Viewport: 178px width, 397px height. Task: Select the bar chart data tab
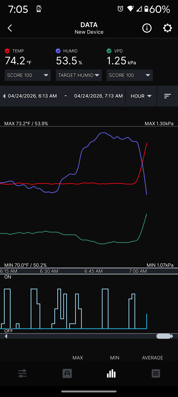111,374
